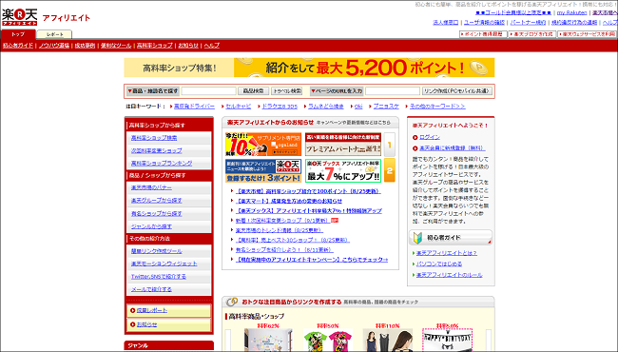618x352 pixels.
Task: Open お知らせ in the red menu bar
Action: pyautogui.click(x=188, y=46)
